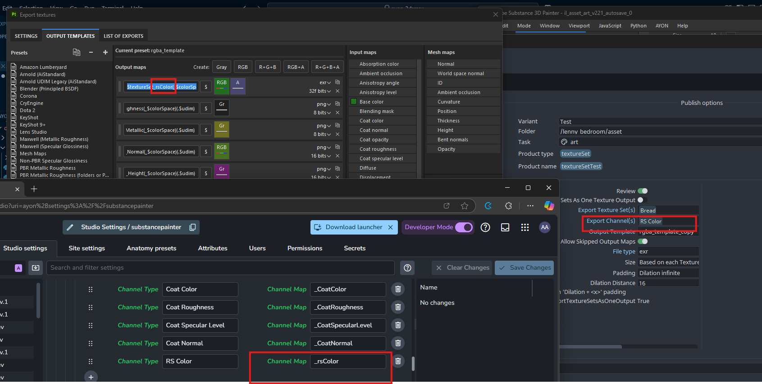The width and height of the screenshot is (762, 384).
Task: Create an R+G+B+A output map
Action: coord(327,67)
